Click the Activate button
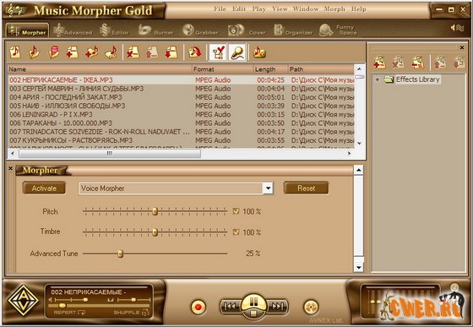Viewport: 473px width, 327px height. (x=44, y=188)
